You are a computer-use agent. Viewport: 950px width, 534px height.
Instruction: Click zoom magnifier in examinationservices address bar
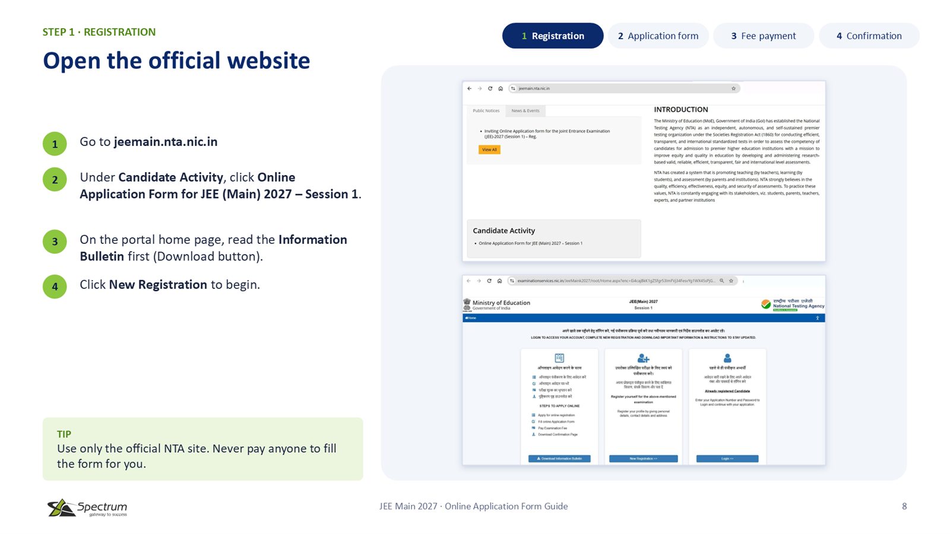[x=722, y=281]
